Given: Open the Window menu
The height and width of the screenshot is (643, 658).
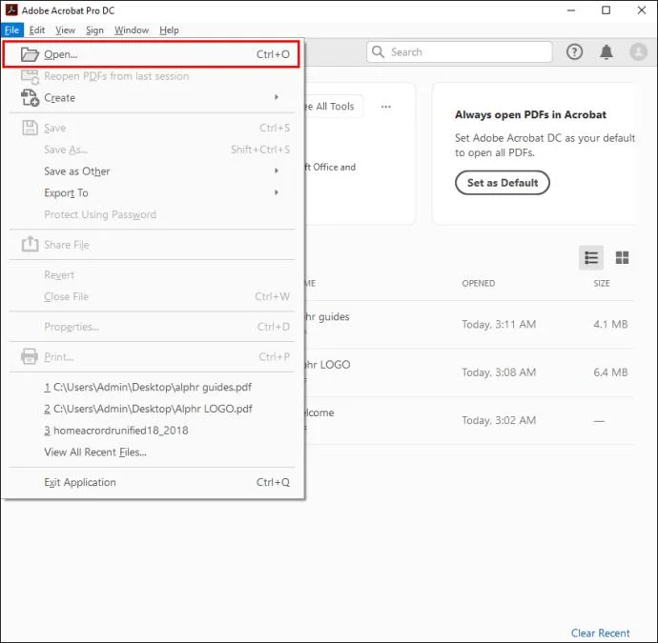Looking at the screenshot, I should click(x=132, y=30).
